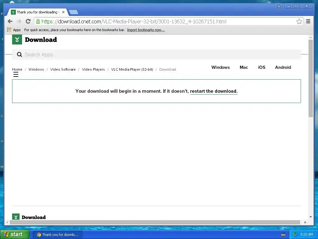
Task: Click the horizontal scrollbar thumb
Action: tap(155, 222)
